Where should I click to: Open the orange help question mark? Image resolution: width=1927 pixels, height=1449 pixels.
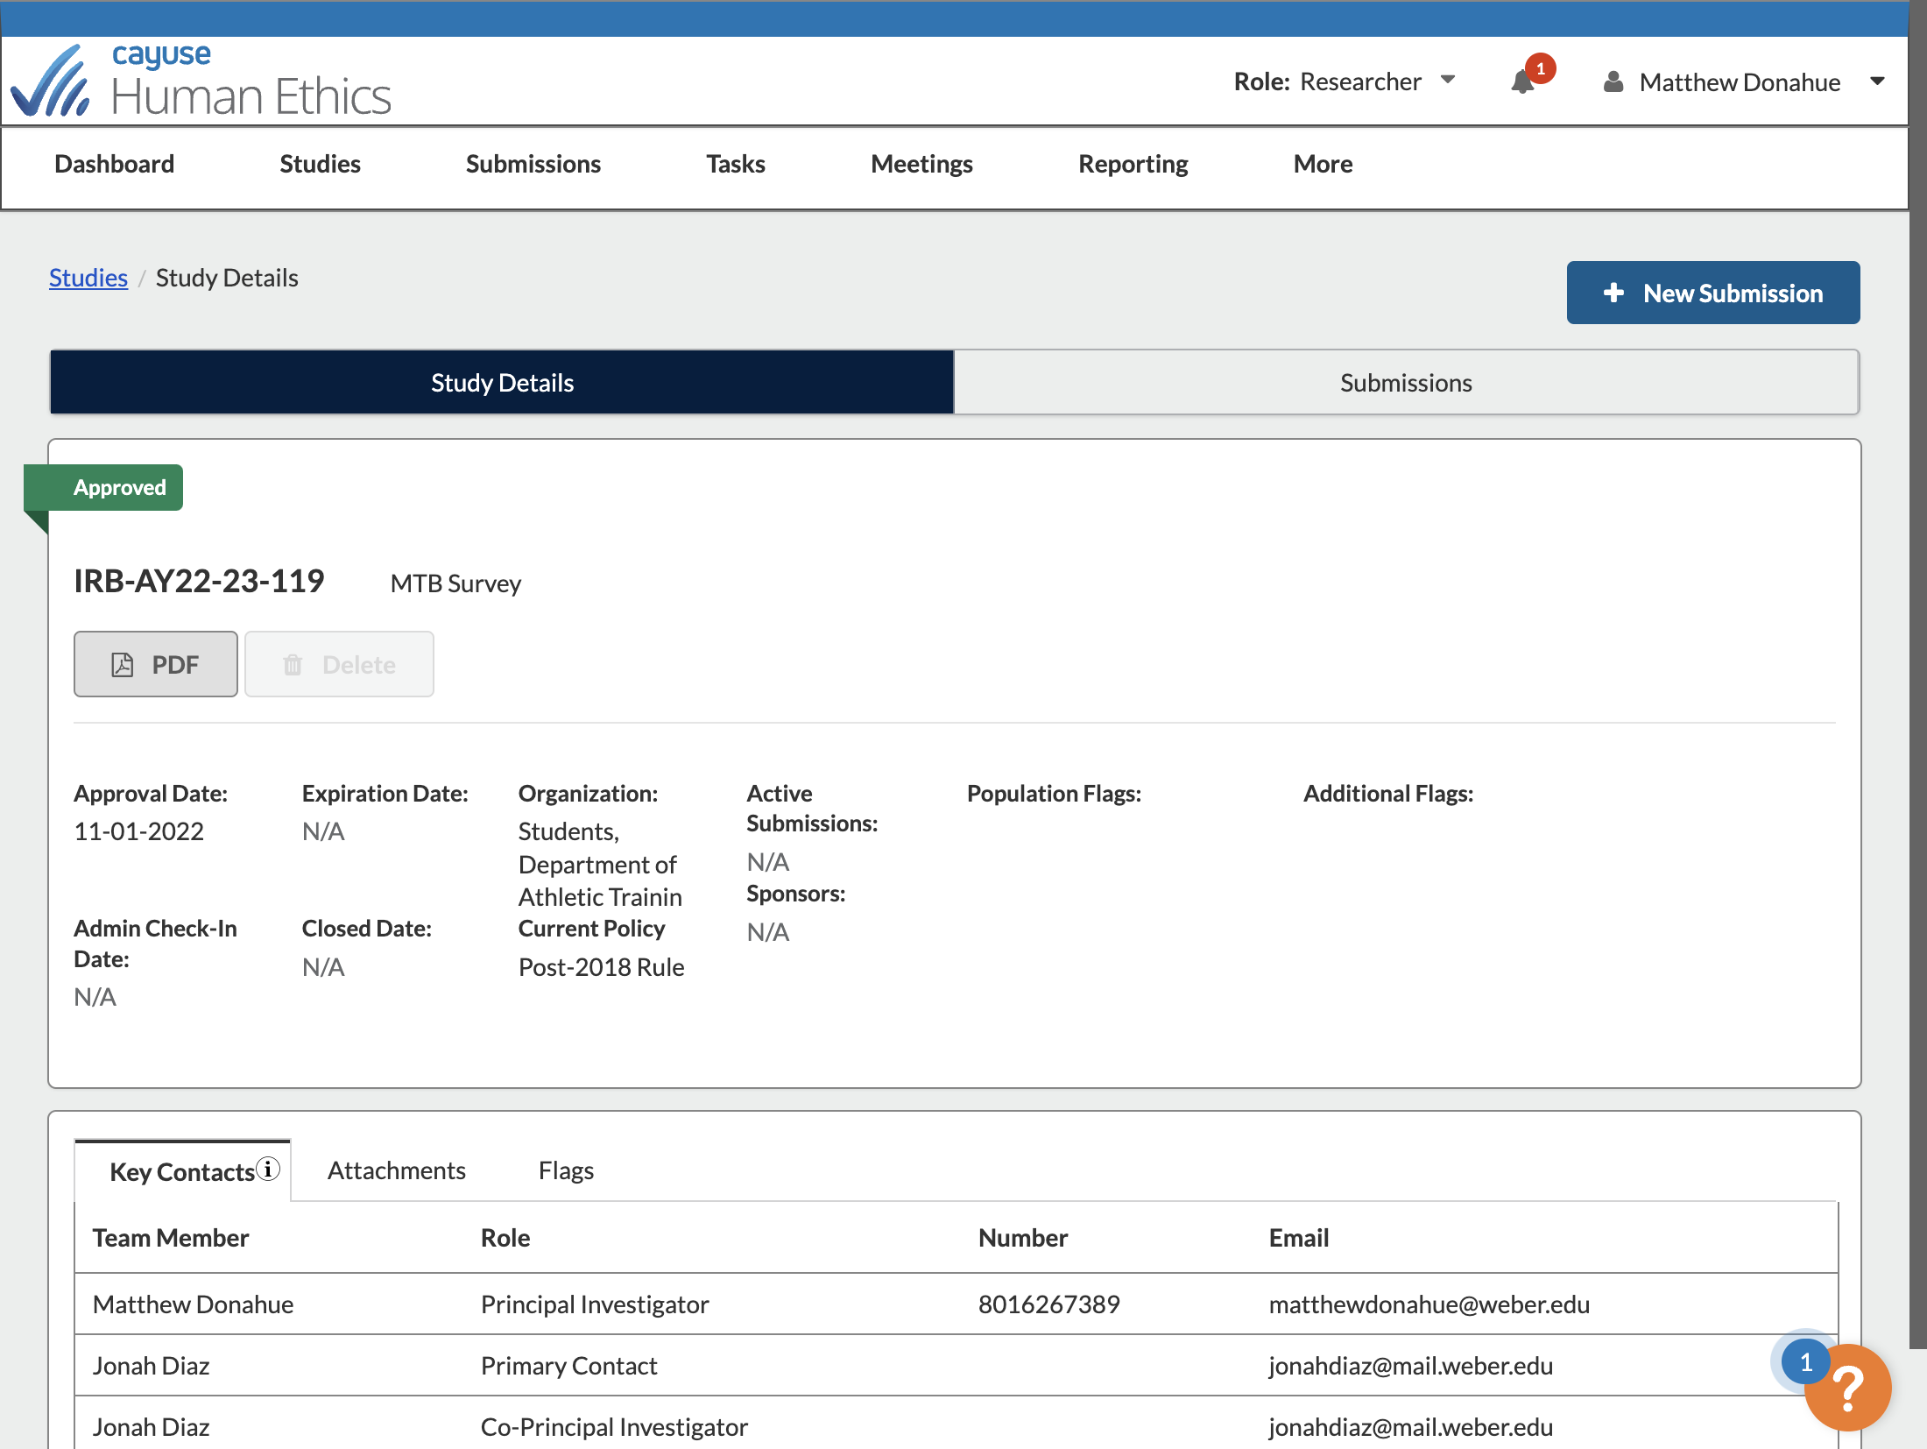(1848, 1388)
